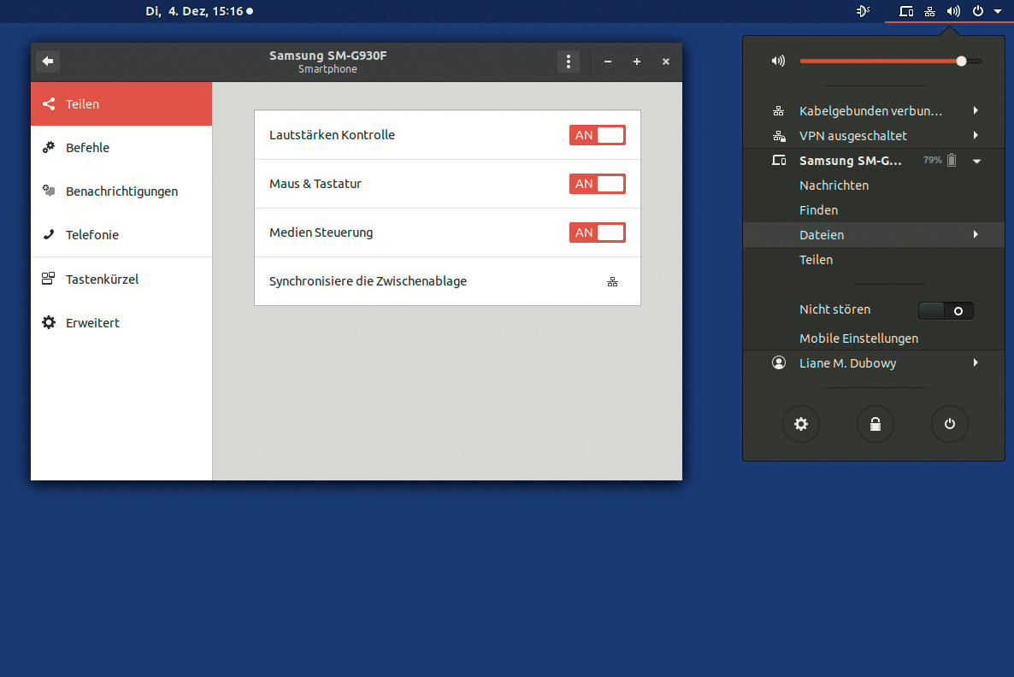
Task: Click the clipboard sync network icon
Action: [x=612, y=282]
